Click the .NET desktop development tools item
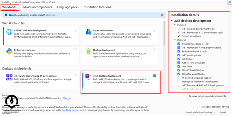 [x=198, y=29]
